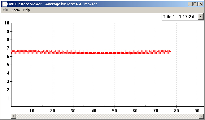Open the File menu
This screenshot has width=205, height=120.
click(x=5, y=10)
